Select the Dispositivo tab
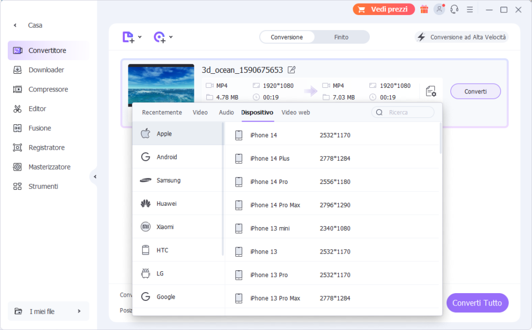Screen dimensions: 532x330 [257, 112]
